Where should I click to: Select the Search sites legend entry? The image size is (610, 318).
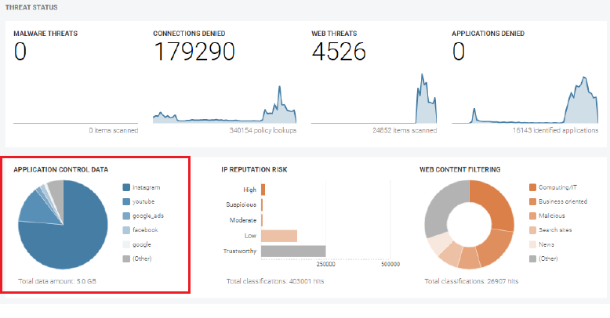(556, 230)
